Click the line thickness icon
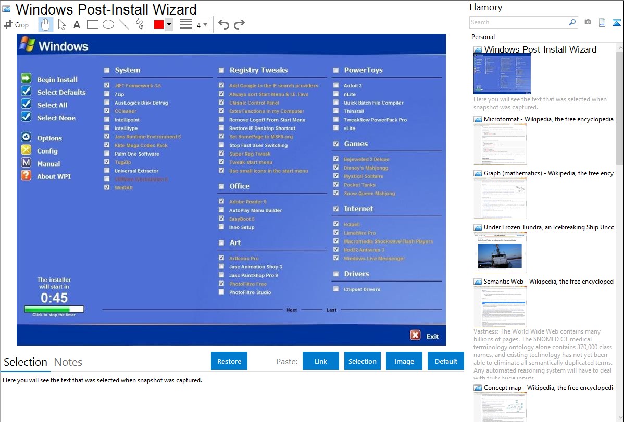 (186, 24)
